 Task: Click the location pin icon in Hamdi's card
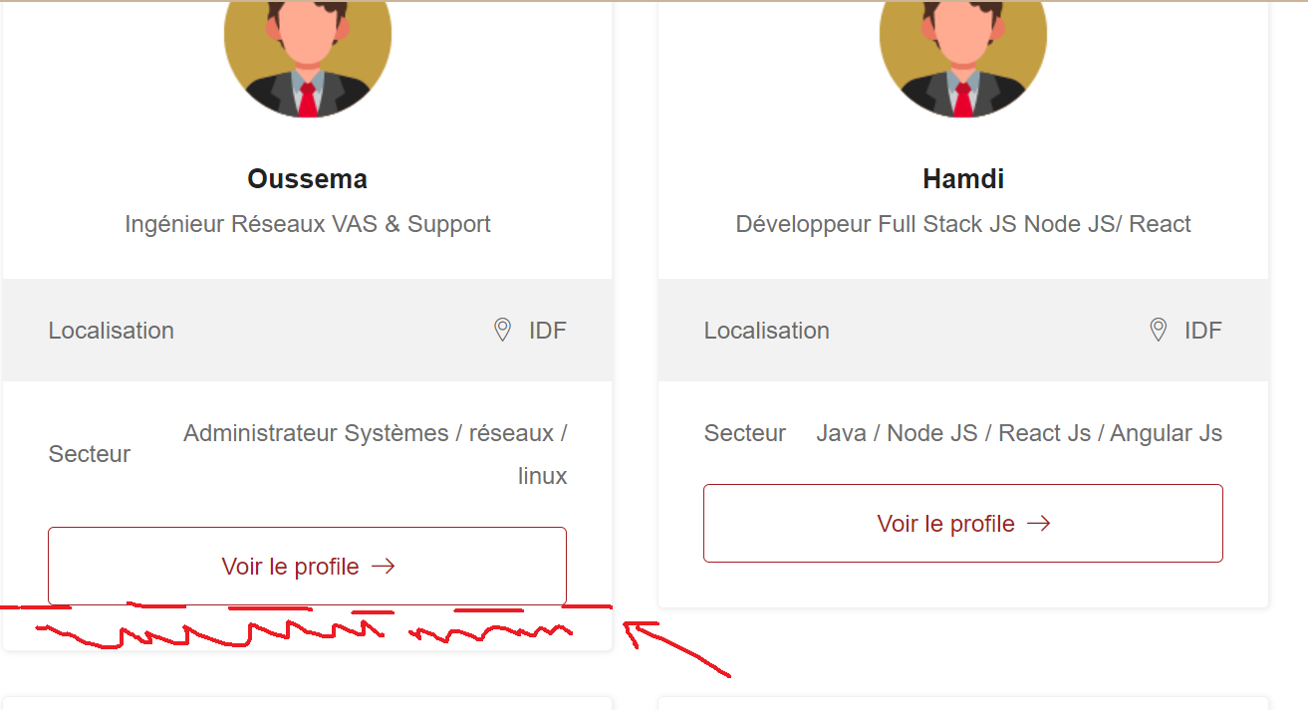click(x=1159, y=330)
